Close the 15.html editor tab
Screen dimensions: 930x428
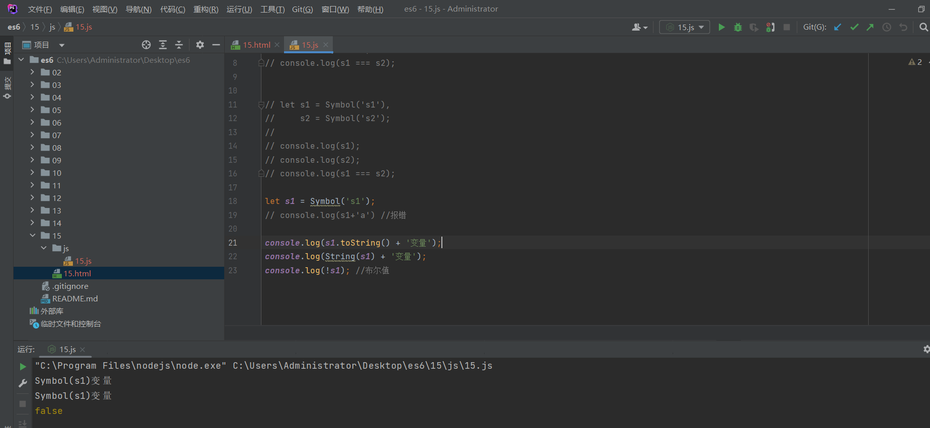pos(277,45)
